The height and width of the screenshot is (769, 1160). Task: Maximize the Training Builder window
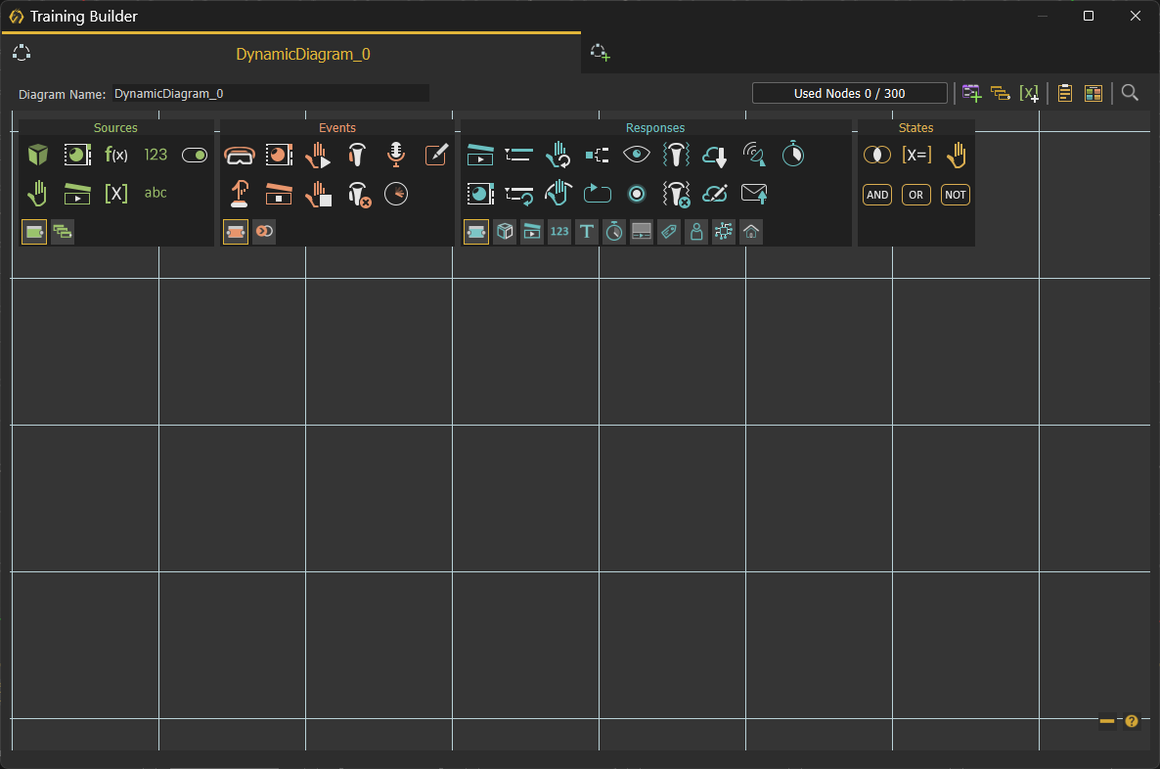click(1089, 16)
